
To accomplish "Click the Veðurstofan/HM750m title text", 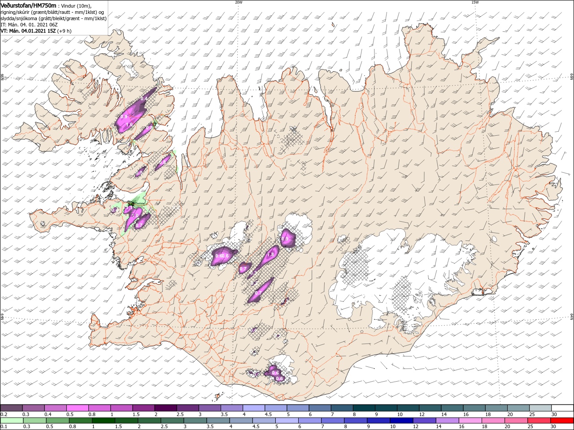I will 28,5.
